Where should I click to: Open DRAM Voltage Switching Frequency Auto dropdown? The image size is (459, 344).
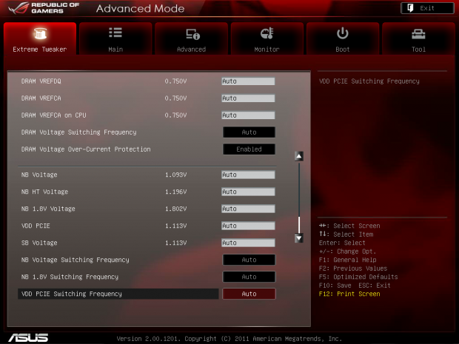pos(249,132)
